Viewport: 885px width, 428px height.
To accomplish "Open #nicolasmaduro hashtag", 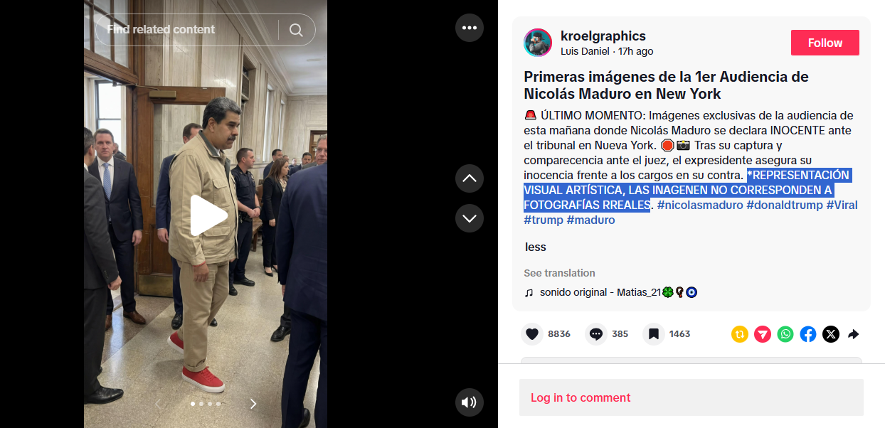I will click(x=700, y=205).
